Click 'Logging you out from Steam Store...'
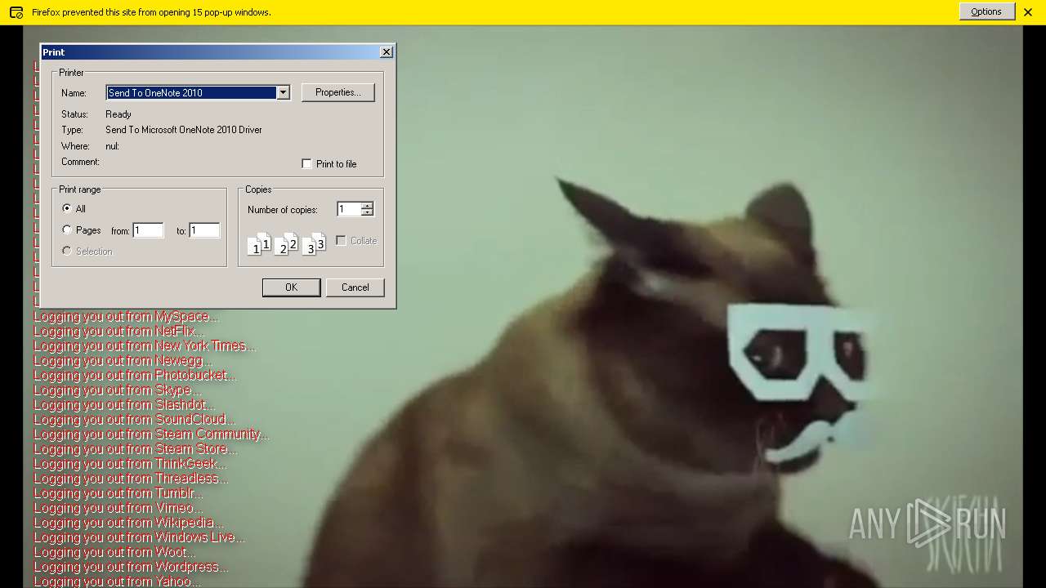1046x588 pixels. tap(136, 448)
